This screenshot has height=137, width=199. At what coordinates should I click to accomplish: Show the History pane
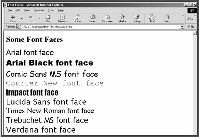(137, 19)
